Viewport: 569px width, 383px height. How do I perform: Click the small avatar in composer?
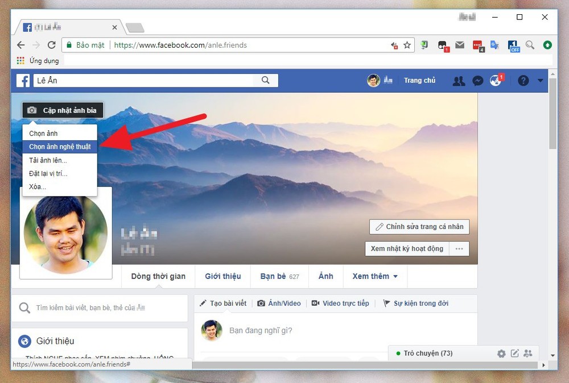point(212,330)
